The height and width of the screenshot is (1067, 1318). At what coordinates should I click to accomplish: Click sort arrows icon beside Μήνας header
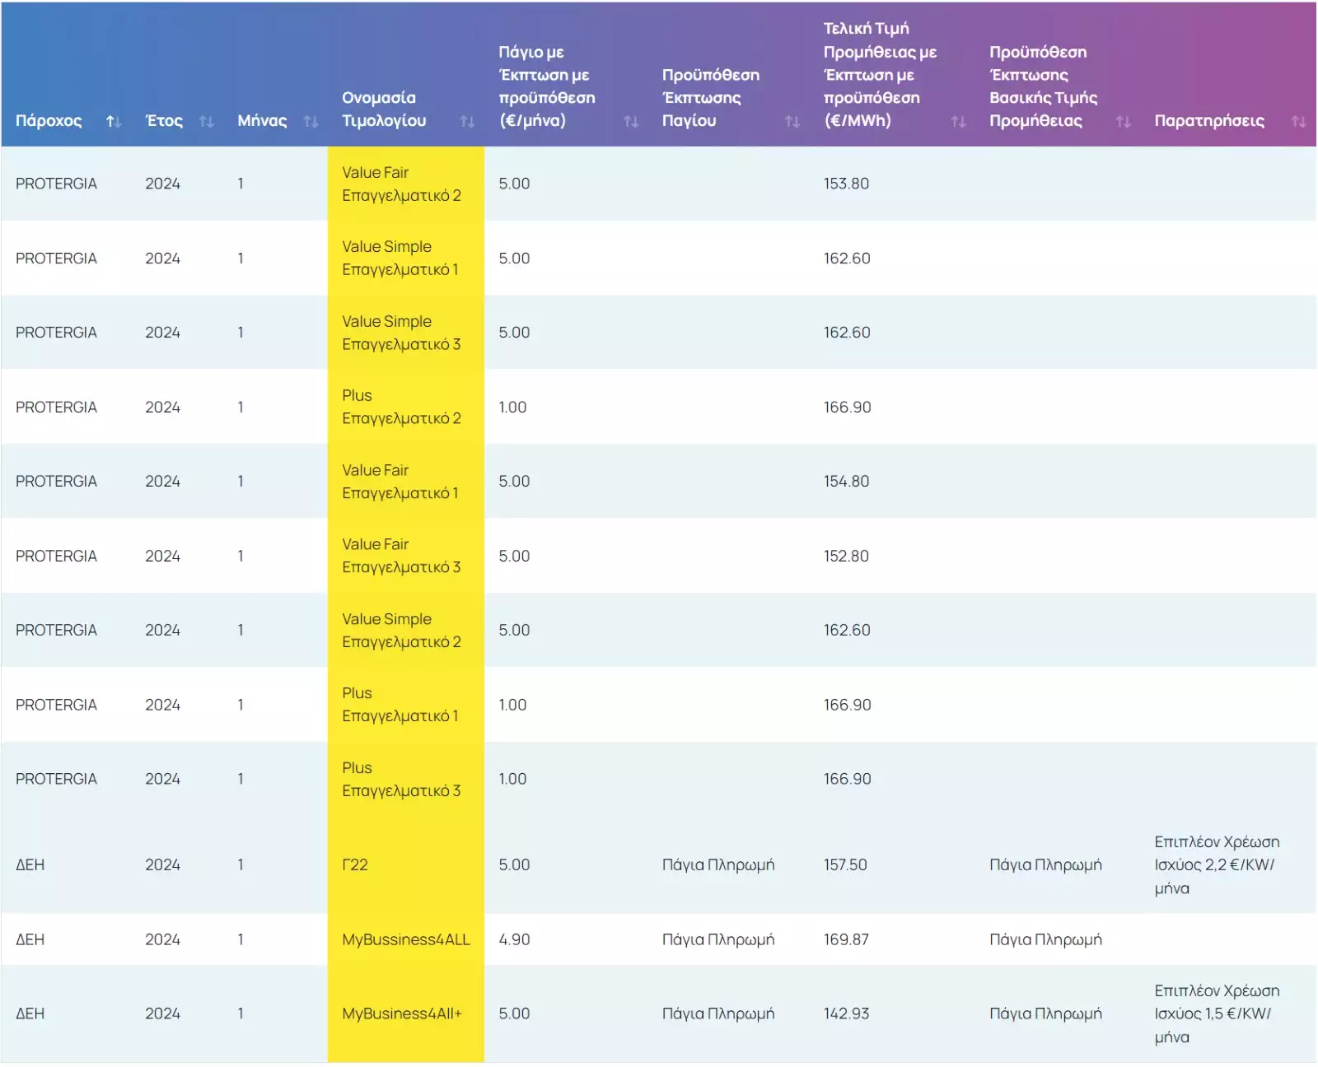(311, 122)
